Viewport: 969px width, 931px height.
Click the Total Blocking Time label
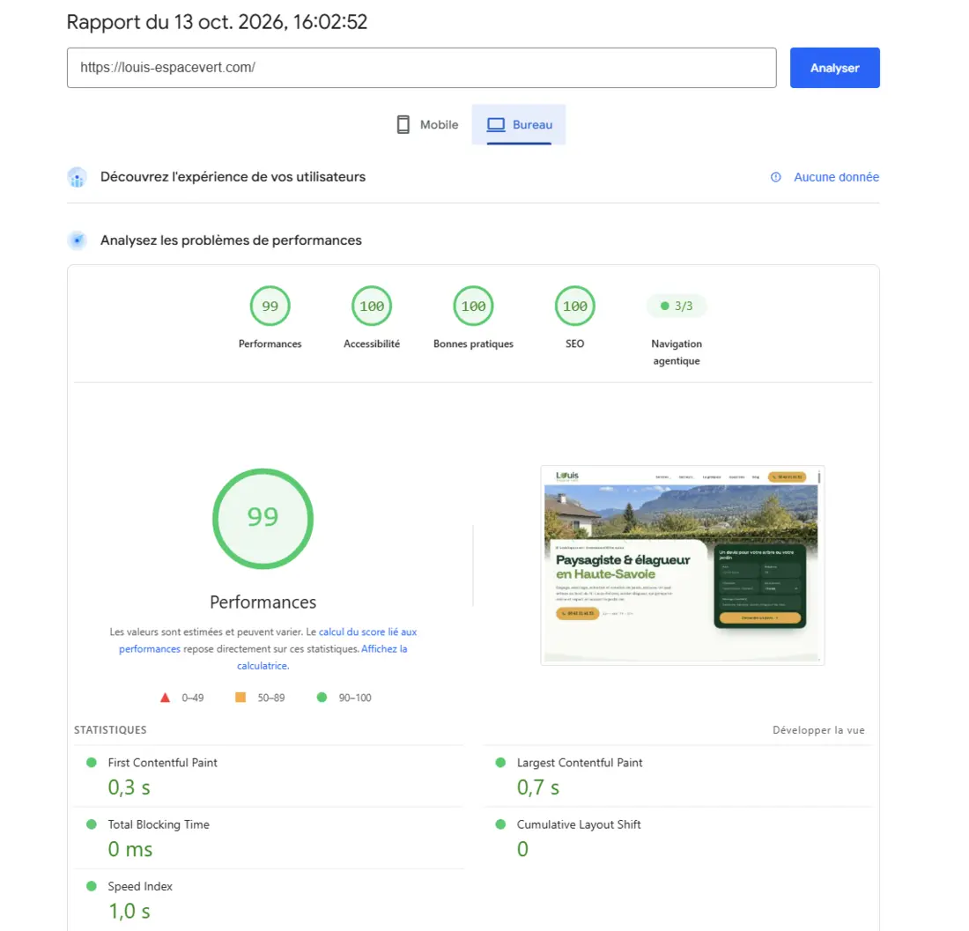pyautogui.click(x=159, y=824)
